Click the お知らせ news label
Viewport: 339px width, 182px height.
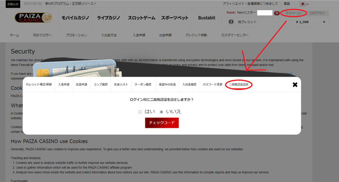coord(13,4)
